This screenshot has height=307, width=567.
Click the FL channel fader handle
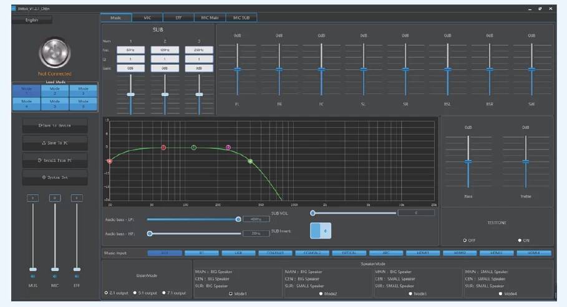click(x=237, y=69)
